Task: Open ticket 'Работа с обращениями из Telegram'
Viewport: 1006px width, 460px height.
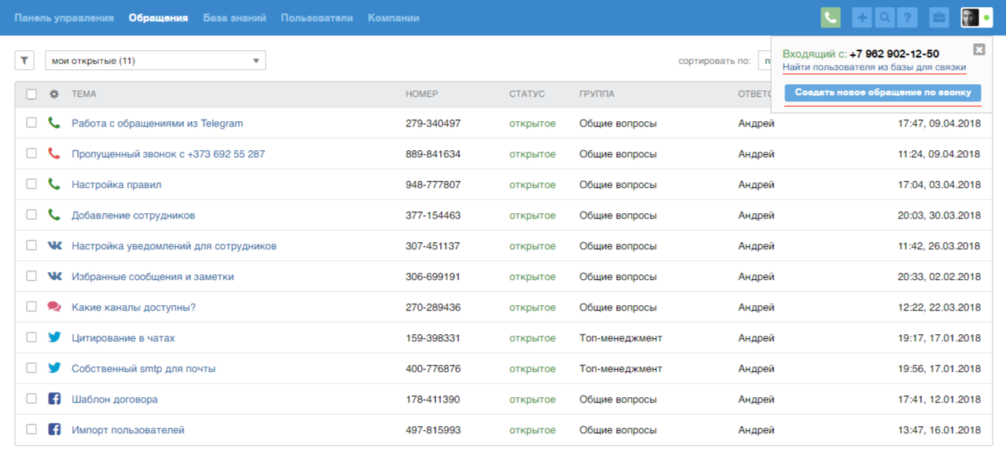Action: 157,123
